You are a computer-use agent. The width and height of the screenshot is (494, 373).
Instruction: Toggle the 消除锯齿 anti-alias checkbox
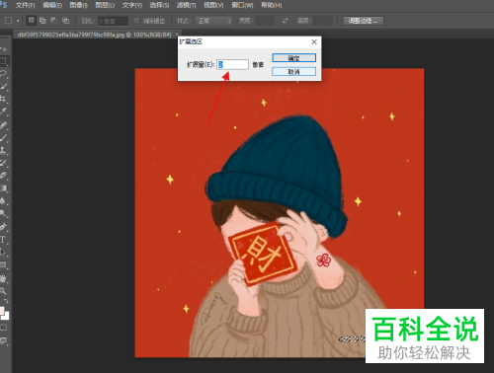pos(136,21)
